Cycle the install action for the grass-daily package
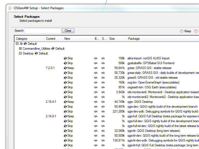199x149 pixels. tap(65, 73)
